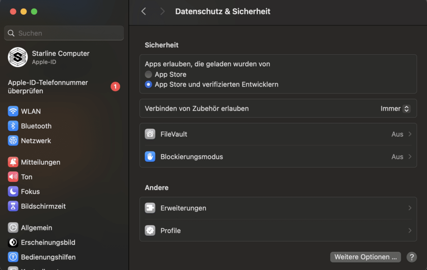
Task: Select the App Store radio button
Action: (x=148, y=74)
